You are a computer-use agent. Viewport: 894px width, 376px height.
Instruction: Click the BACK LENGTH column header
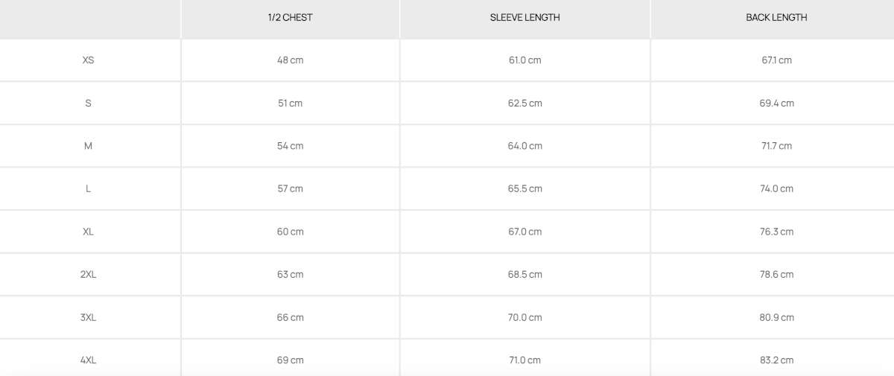776,17
